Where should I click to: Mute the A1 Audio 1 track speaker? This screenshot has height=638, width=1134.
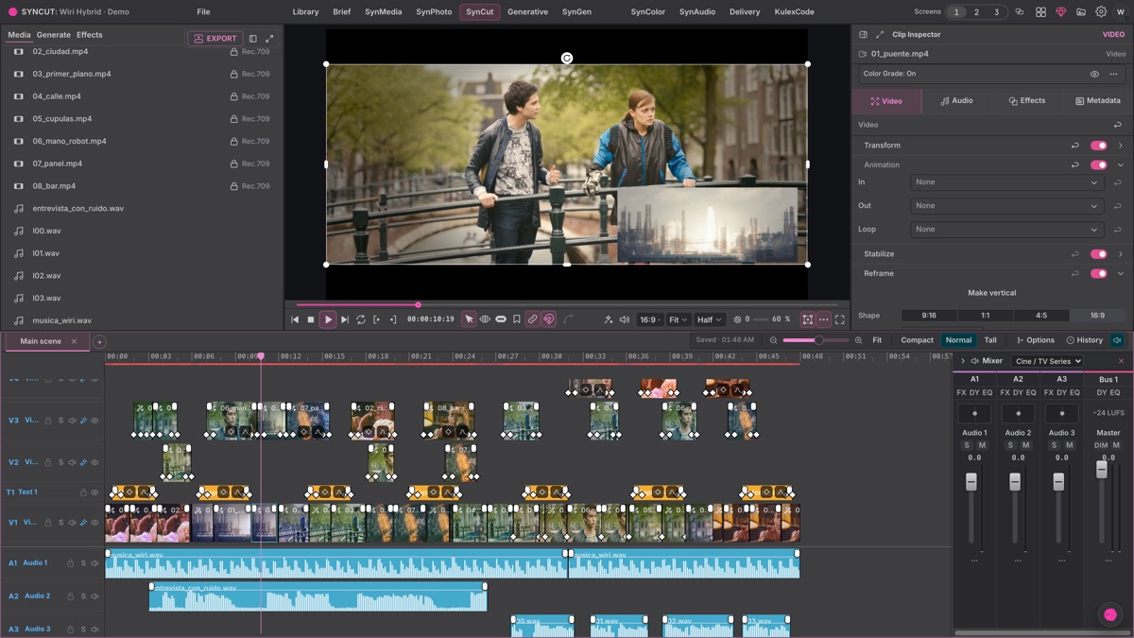pyautogui.click(x=94, y=563)
